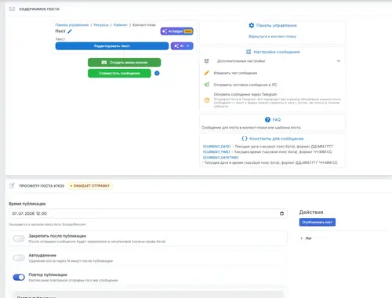Screen dimensions: 392x298
Task: Click the gear icon next to Панель управления
Action: [x=252, y=25]
